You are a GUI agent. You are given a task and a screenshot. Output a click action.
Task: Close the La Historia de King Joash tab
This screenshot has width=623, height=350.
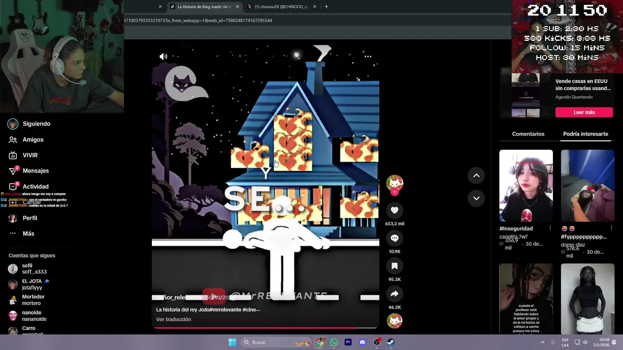[x=238, y=7]
